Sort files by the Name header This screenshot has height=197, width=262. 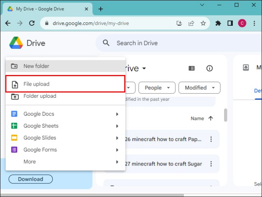click(x=197, y=118)
